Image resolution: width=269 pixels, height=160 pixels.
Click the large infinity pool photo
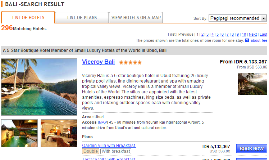tap(39, 87)
